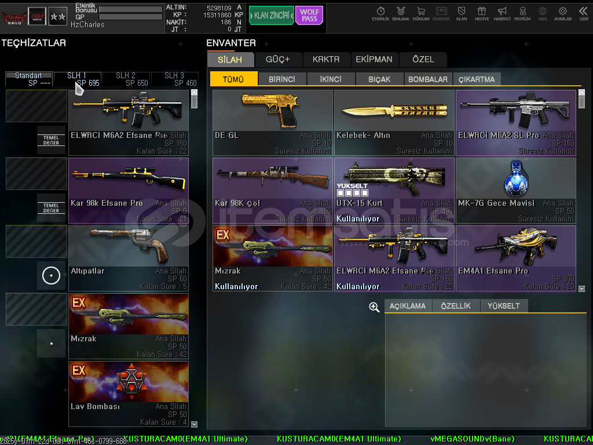Open the AÇIKLAMA description tab
593x445 pixels.
408,306
